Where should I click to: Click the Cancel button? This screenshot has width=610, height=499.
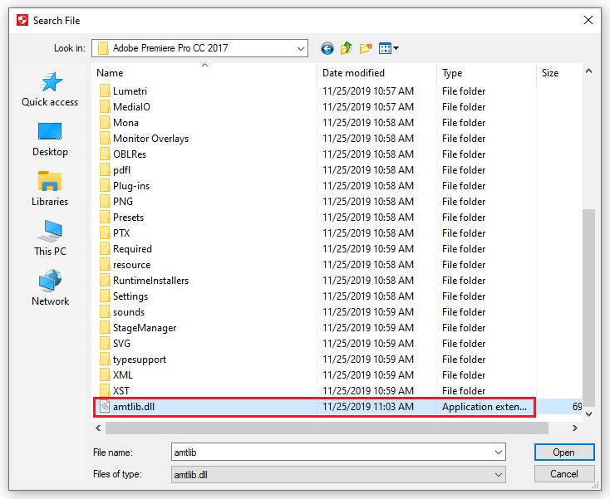click(x=564, y=474)
